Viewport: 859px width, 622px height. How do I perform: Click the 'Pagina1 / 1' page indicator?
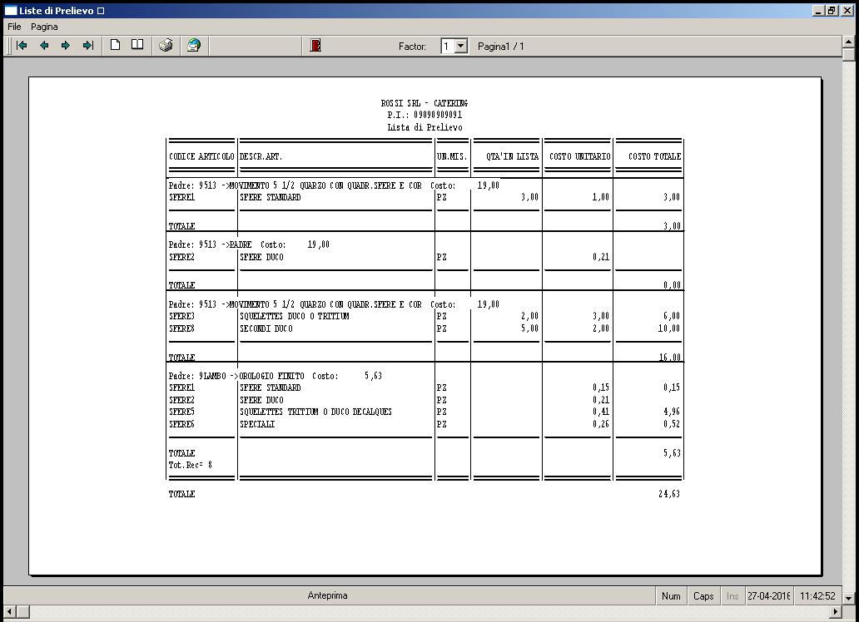pos(501,47)
